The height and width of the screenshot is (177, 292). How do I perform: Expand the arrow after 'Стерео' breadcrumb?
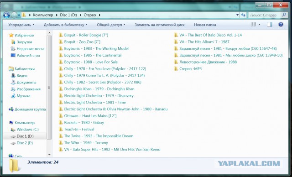tap(99, 15)
